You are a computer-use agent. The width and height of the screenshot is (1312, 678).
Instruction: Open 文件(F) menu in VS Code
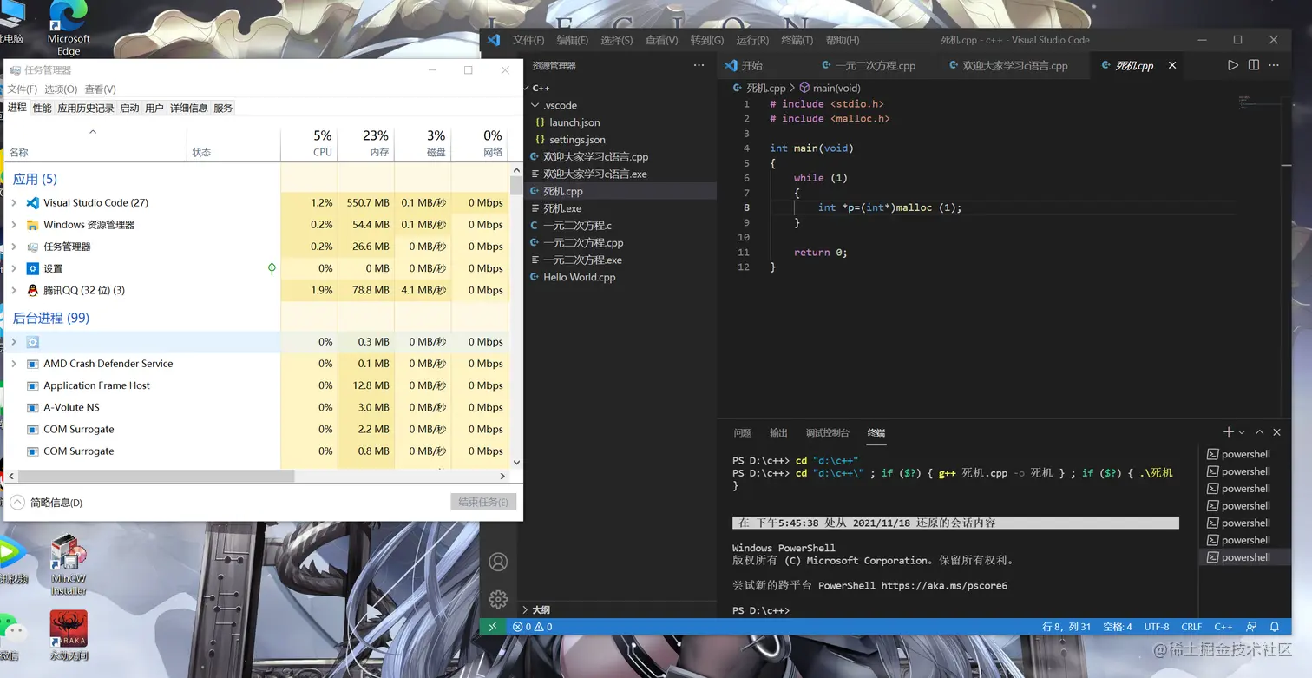click(x=528, y=40)
